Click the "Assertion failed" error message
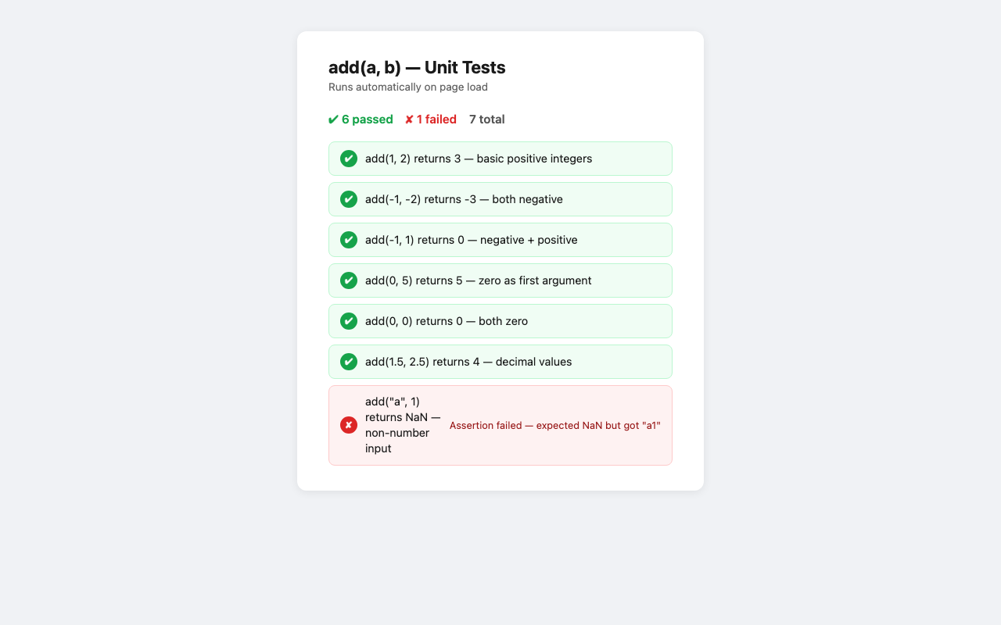This screenshot has width=1001, height=625. click(x=555, y=425)
